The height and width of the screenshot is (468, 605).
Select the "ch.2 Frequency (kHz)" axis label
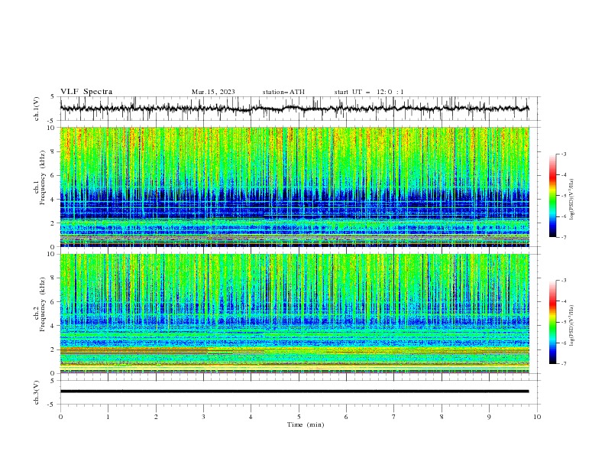click(40, 304)
